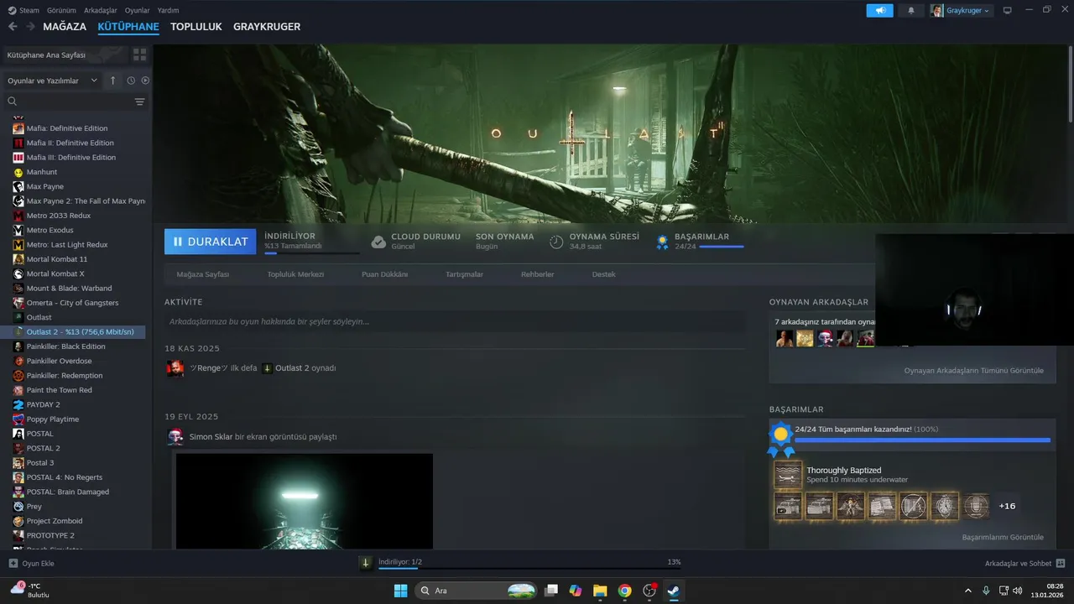The width and height of the screenshot is (1074, 604).
Task: Open Destek link
Action: click(603, 274)
